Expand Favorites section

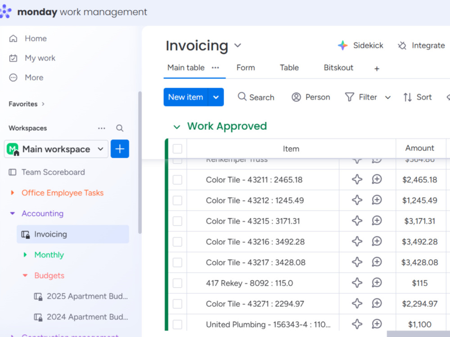click(x=43, y=104)
